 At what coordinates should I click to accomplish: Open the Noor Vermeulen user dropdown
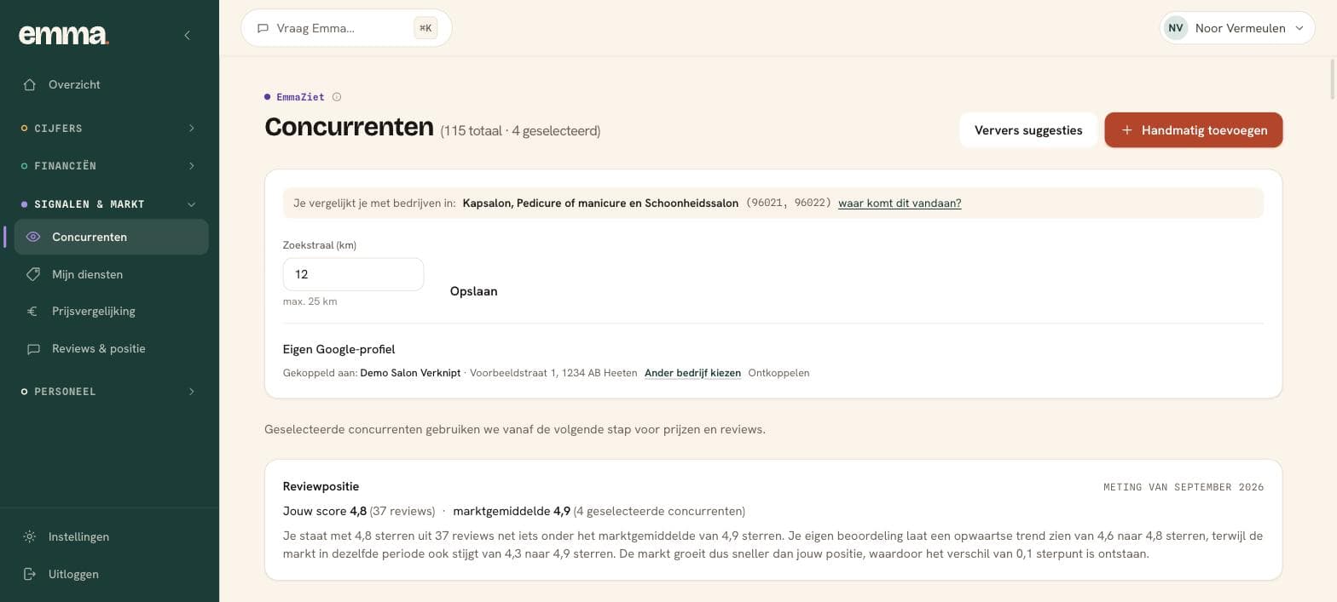click(1237, 28)
